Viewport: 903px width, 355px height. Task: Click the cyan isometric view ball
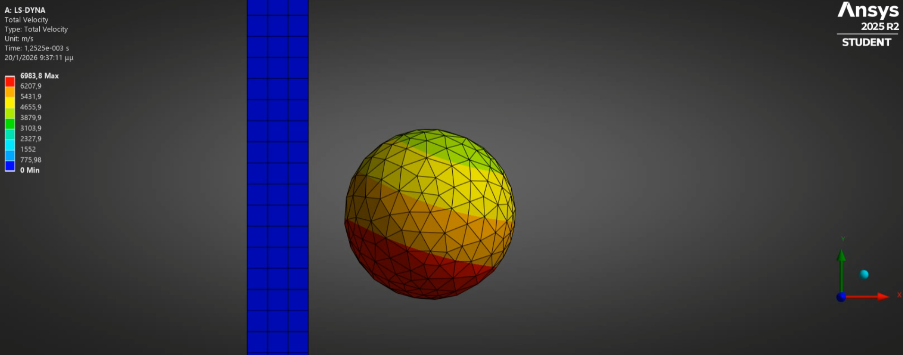tap(864, 274)
